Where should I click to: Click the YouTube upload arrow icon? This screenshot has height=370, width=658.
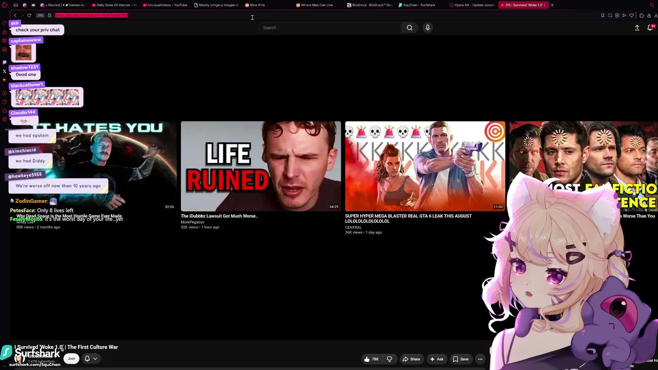[637, 28]
